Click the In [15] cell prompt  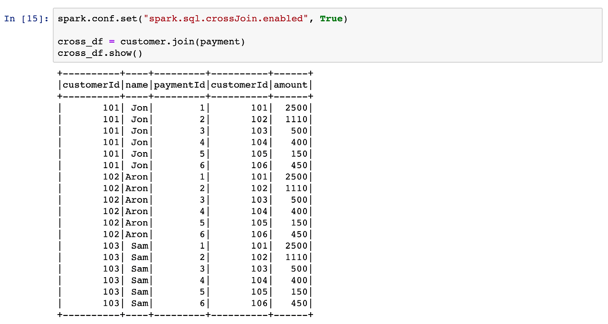pyautogui.click(x=26, y=19)
